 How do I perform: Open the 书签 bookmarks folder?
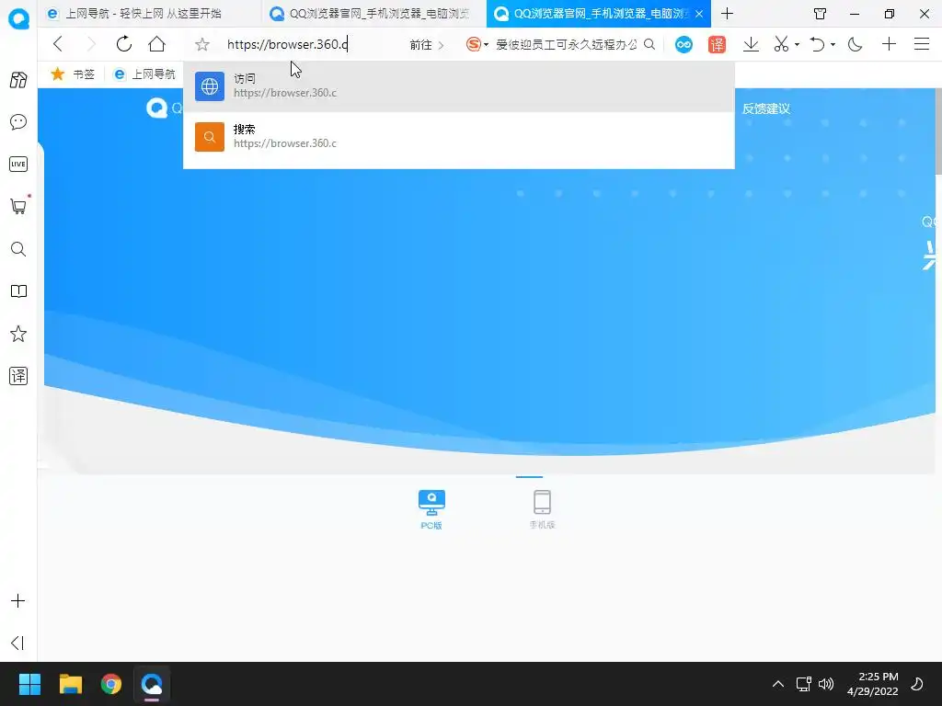[74, 74]
